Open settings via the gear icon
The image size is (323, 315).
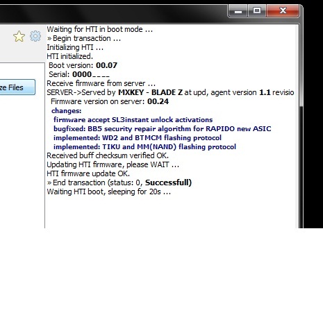point(35,36)
